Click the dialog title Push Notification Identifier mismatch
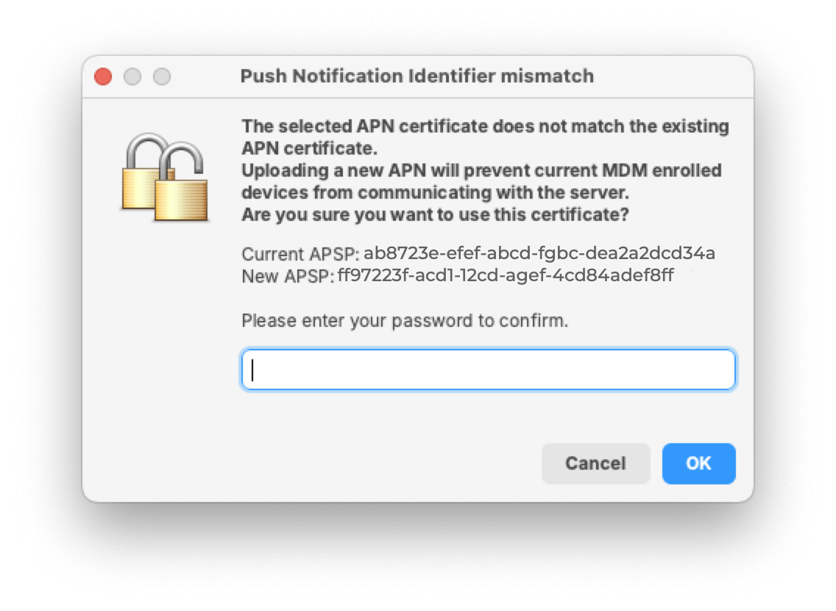 pos(419,76)
